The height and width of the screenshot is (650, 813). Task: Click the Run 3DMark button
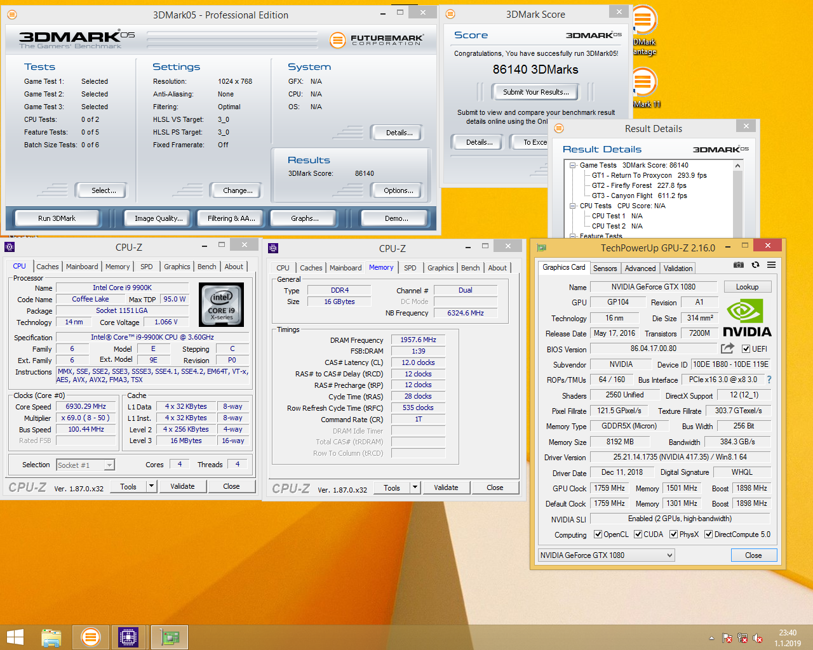[57, 218]
